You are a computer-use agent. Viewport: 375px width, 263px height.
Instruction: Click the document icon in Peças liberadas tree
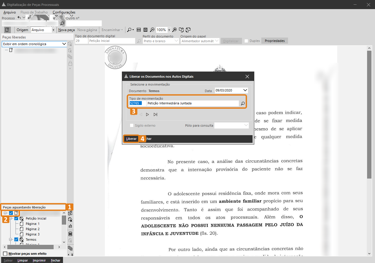11,50
